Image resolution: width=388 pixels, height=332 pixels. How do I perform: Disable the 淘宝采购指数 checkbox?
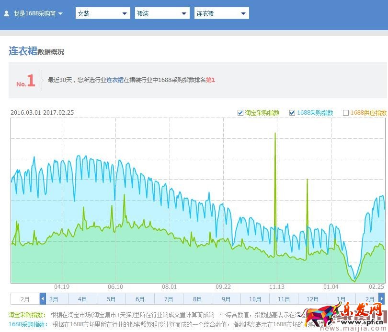pyautogui.click(x=240, y=113)
